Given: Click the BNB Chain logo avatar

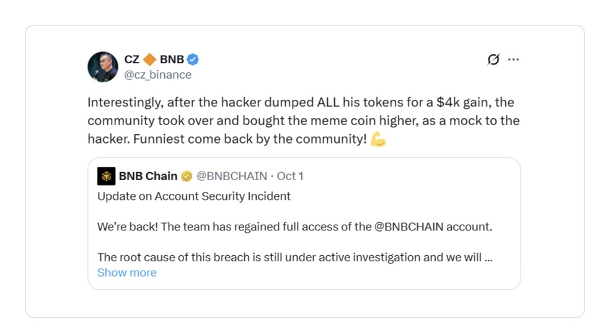Looking at the screenshot, I should coord(107,176).
